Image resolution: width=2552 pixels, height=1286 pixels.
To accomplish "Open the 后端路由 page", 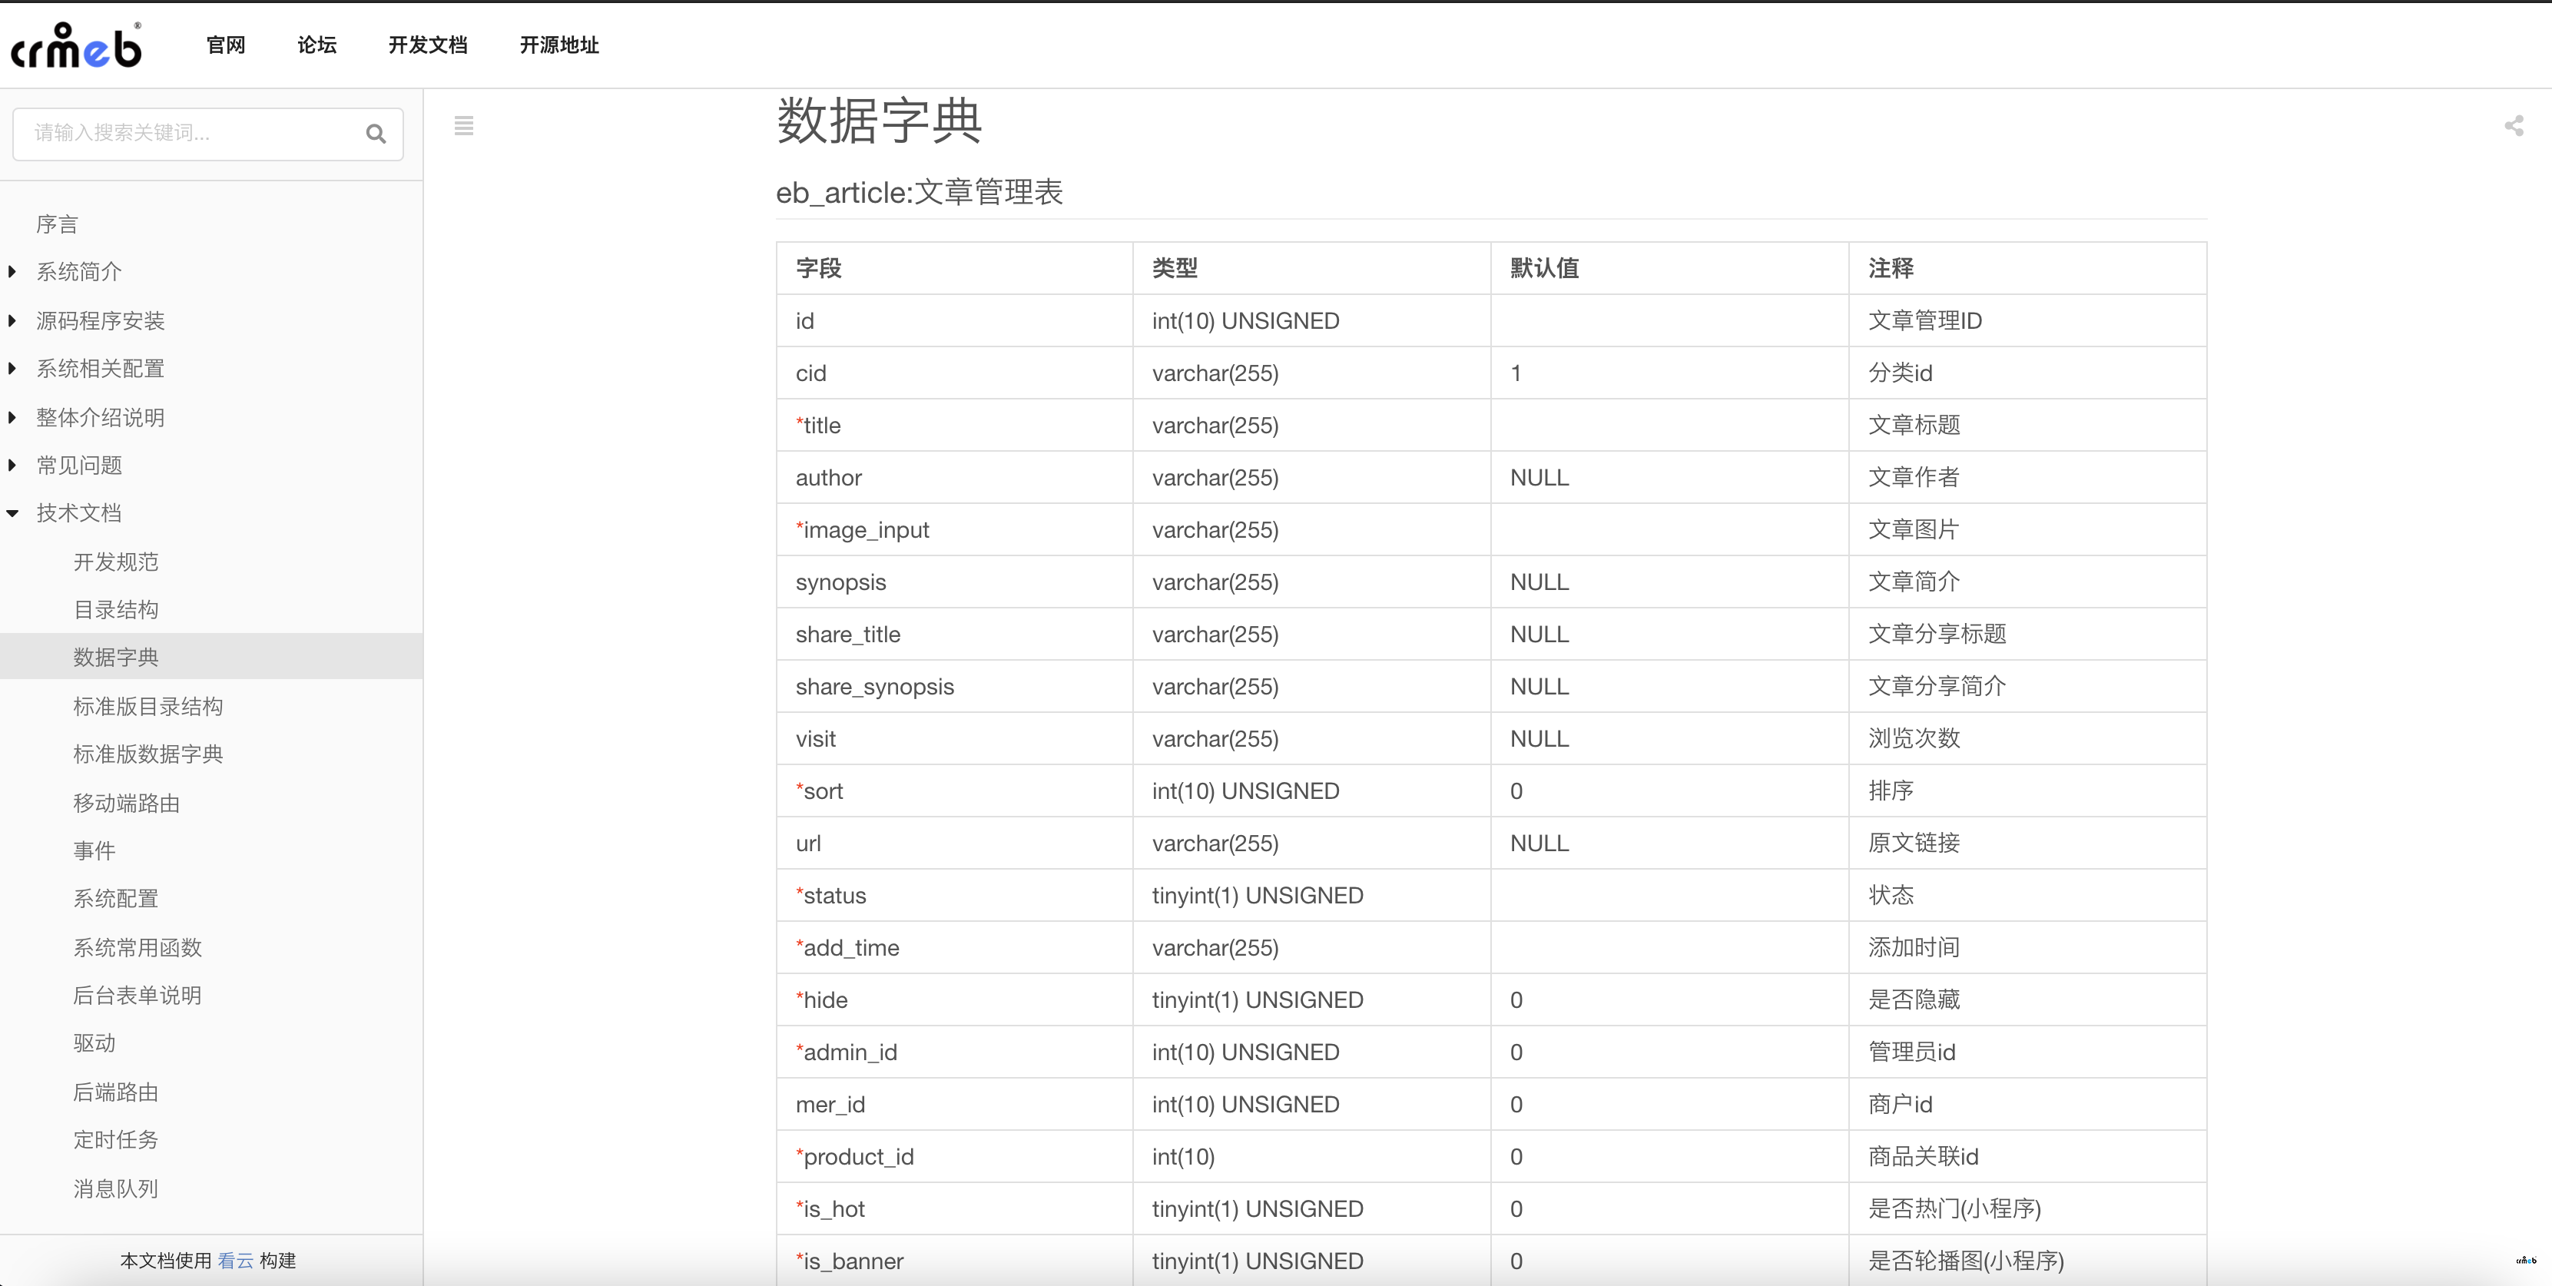I will [x=116, y=1092].
